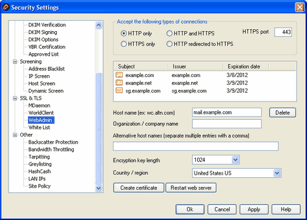307x220 pixels.
Task: Choose HTTP redirected to HTTPS option
Action: (169, 44)
